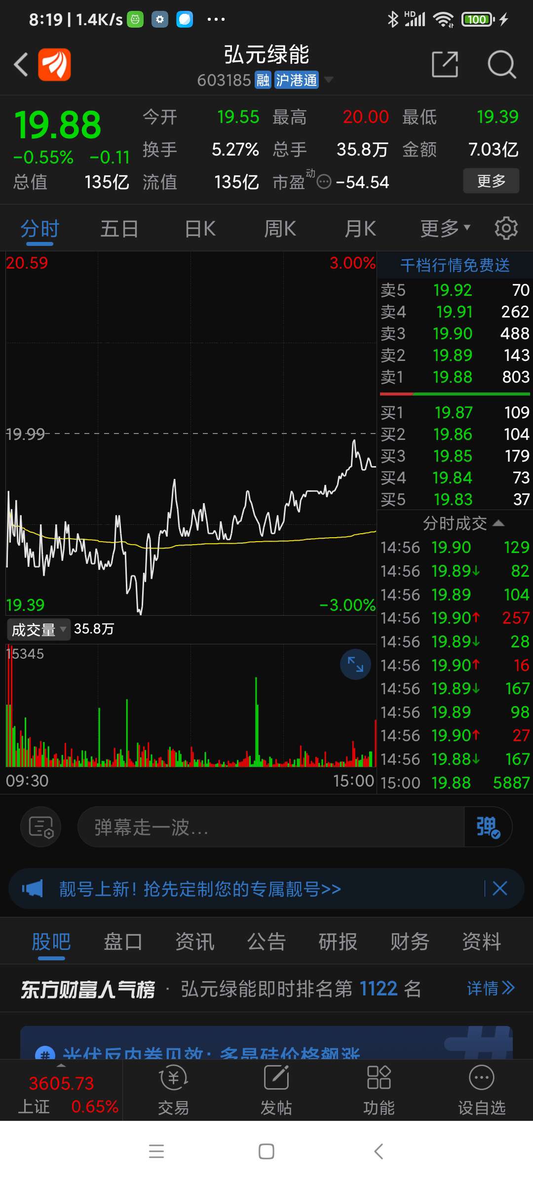Tap the current price 19.88
The image size is (533, 1185).
[58, 125]
